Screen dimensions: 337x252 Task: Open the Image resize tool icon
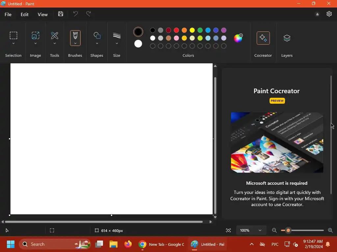click(x=36, y=35)
